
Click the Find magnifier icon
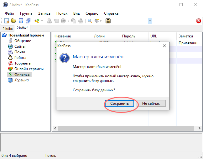(x=90, y=21)
